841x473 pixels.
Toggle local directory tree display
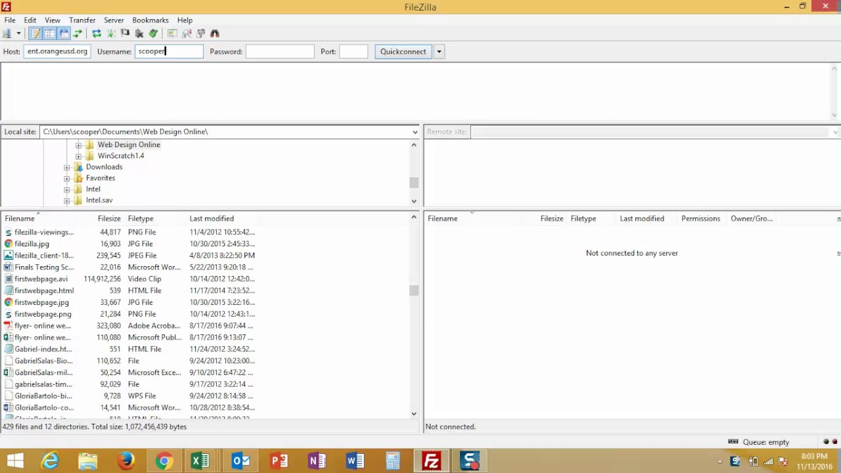50,34
